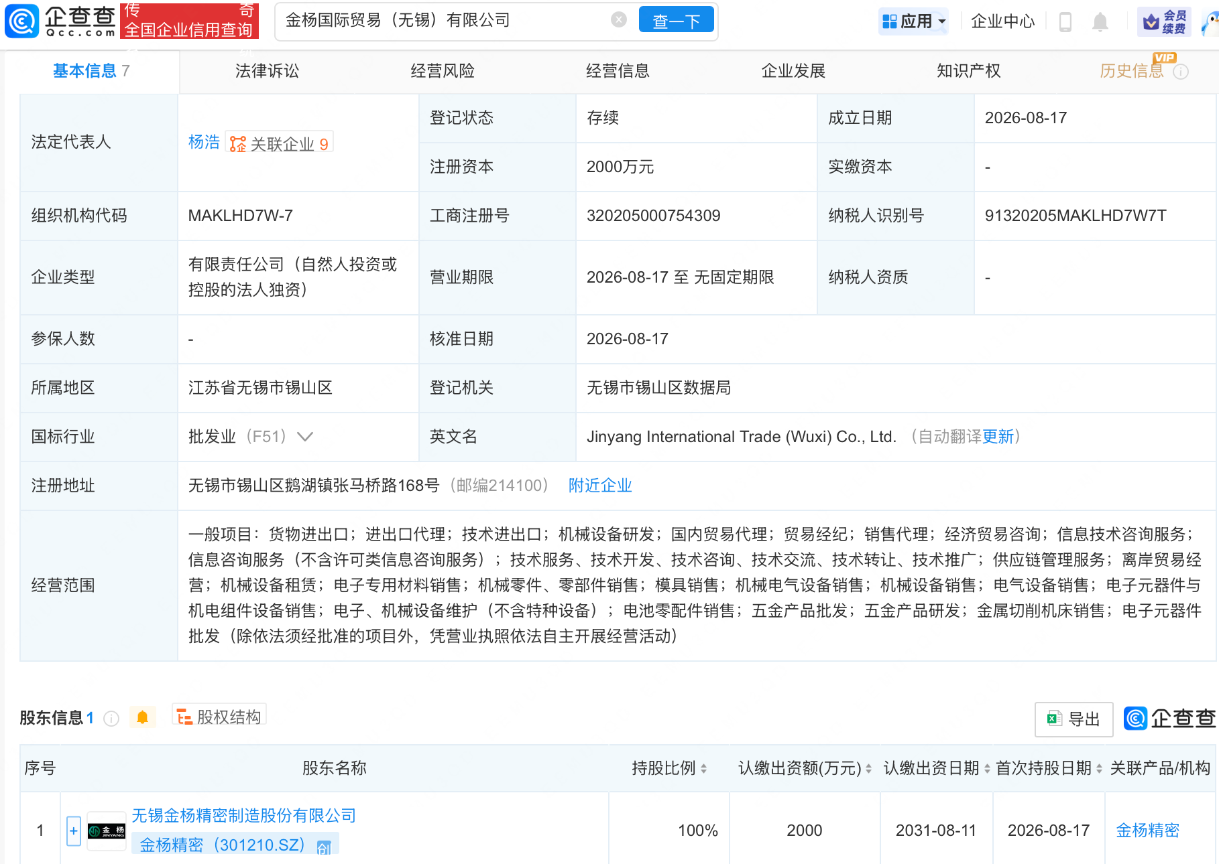Image resolution: width=1219 pixels, height=864 pixels.
Task: Switch to 法律诉讼 tab
Action: pos(267,71)
